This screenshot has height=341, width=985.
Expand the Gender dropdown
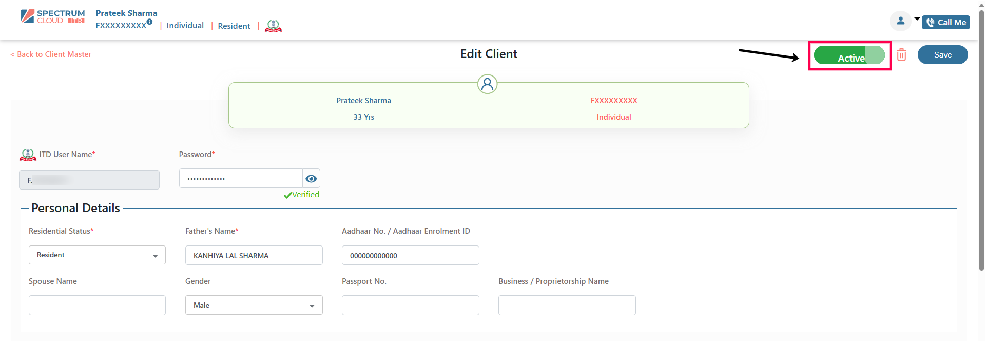pyautogui.click(x=254, y=306)
